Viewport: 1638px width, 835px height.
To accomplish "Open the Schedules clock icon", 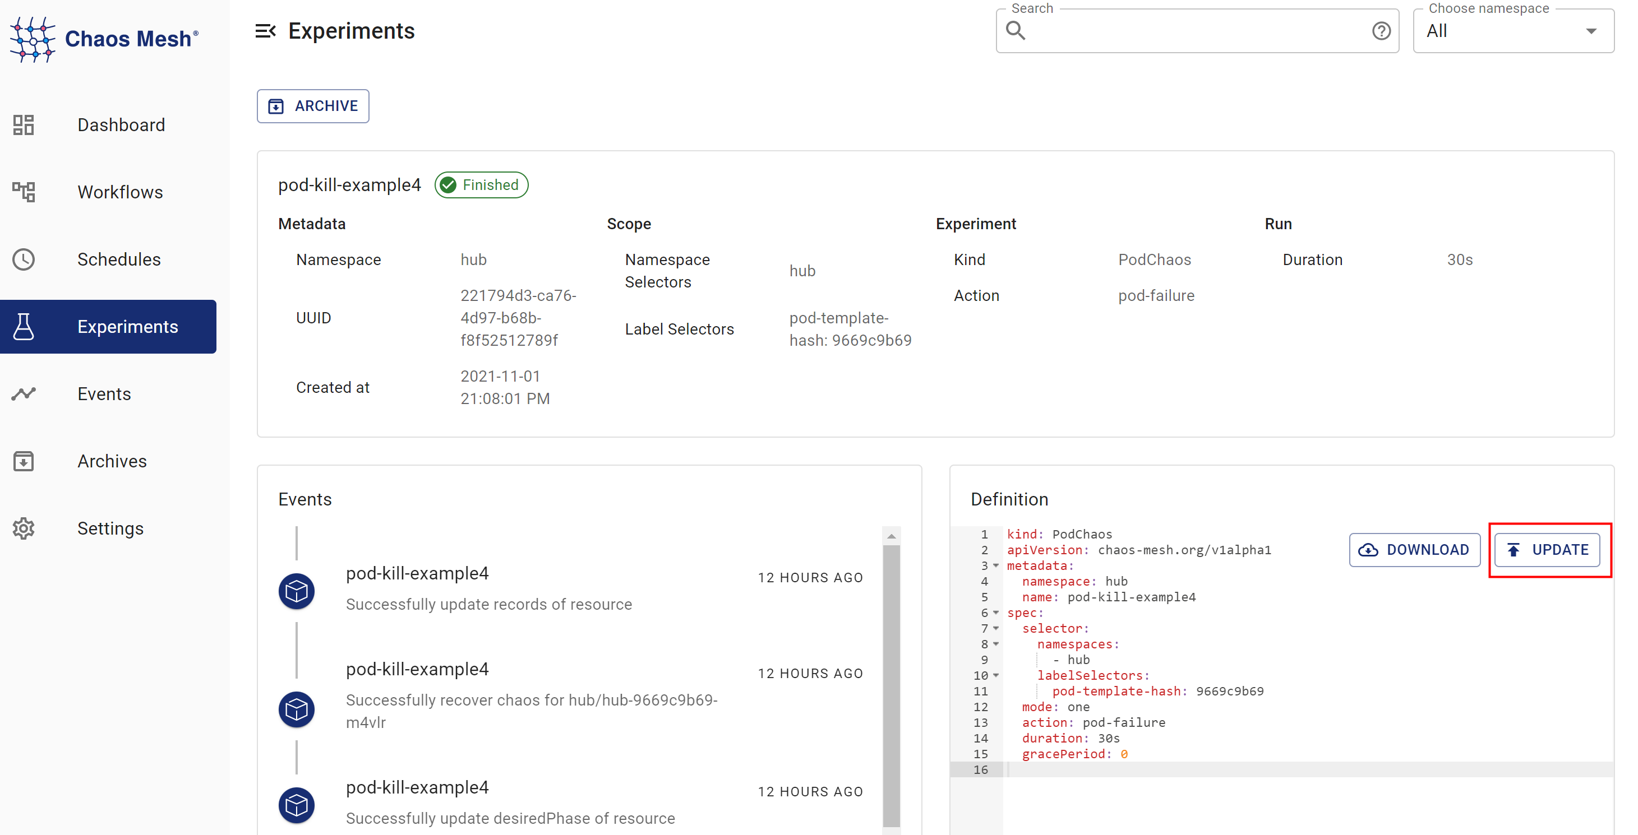I will pos(24,259).
